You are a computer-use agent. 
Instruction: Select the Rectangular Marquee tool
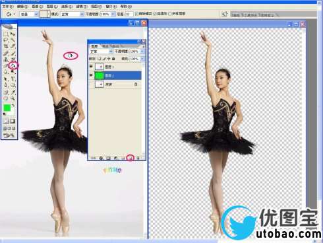click(6, 34)
